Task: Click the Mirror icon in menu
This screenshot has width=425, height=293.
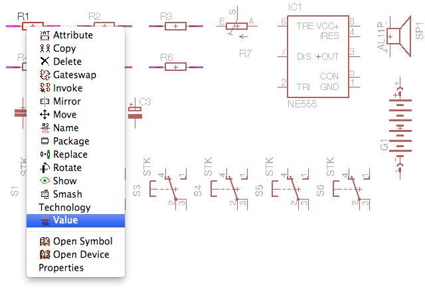Action: pos(45,101)
